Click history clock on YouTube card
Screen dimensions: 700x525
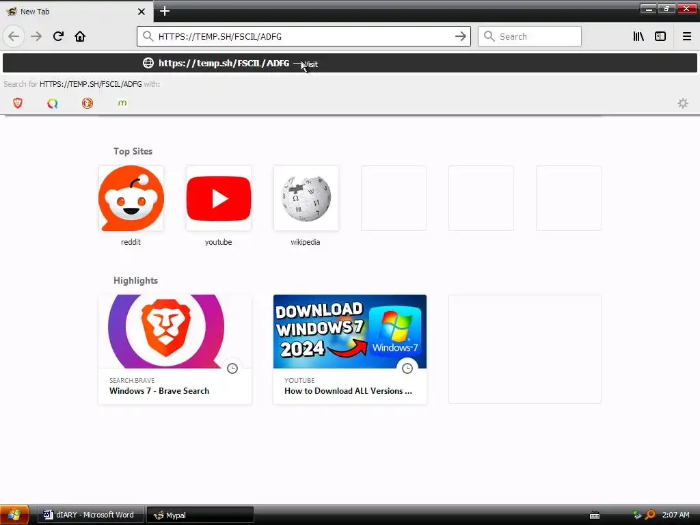coord(407,368)
